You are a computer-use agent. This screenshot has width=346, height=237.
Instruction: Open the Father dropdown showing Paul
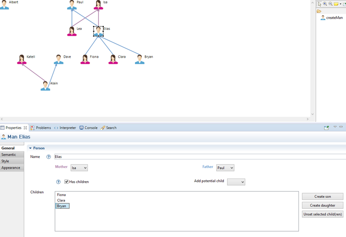pos(225,168)
